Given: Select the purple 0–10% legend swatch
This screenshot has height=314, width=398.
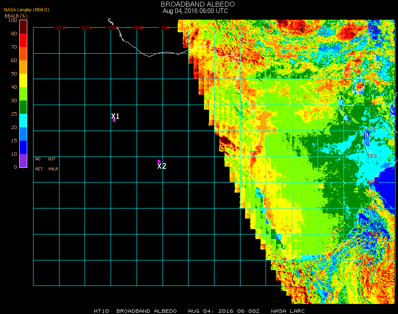Looking at the screenshot, I should point(23,161).
